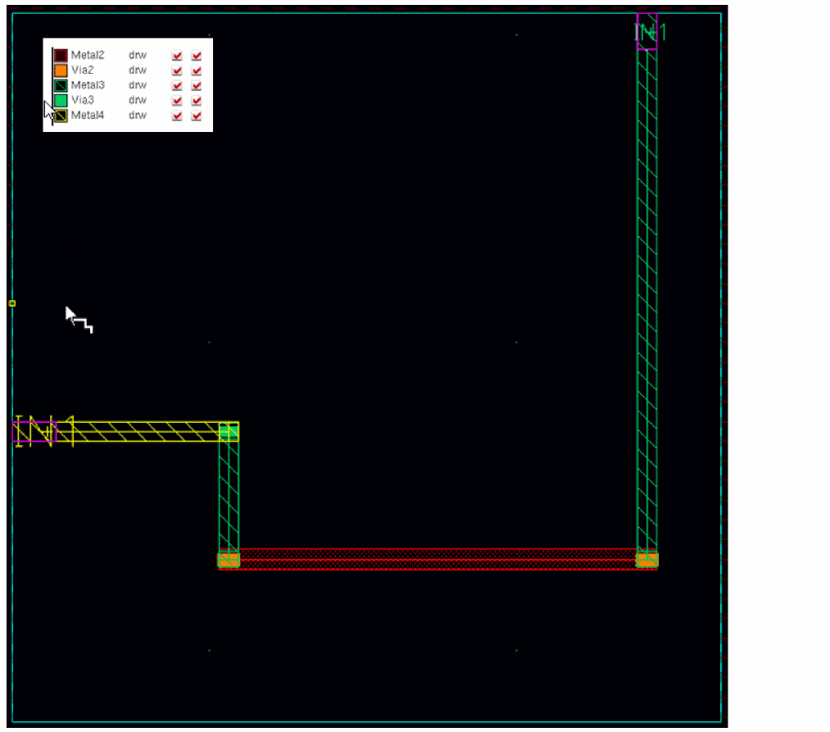Screen dimensions: 830x732
Task: Click the IN1 pin at top right
Action: [x=646, y=31]
